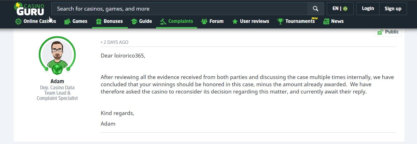Image resolution: width=417 pixels, height=144 pixels.
Task: Open the Adam username link
Action: pos(57,81)
